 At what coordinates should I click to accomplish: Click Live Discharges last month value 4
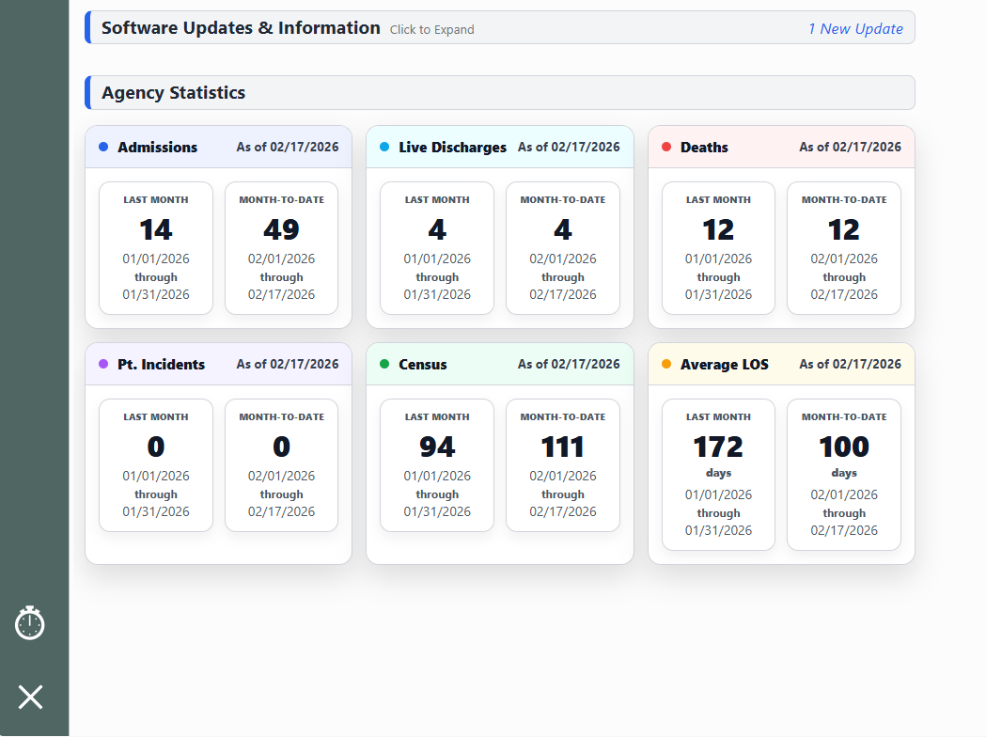437,229
